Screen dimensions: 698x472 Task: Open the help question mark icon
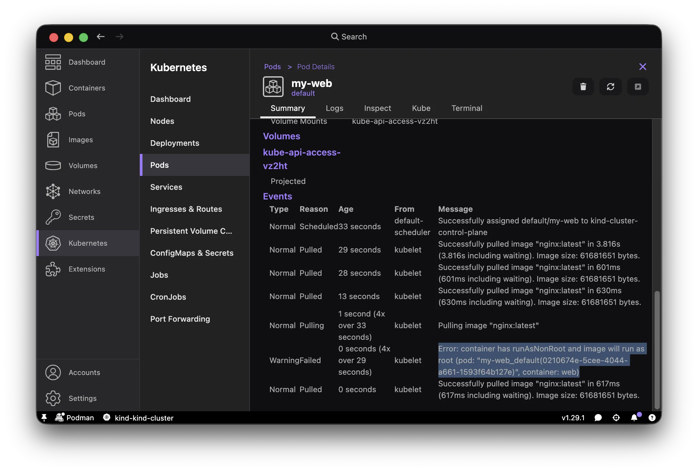point(652,418)
